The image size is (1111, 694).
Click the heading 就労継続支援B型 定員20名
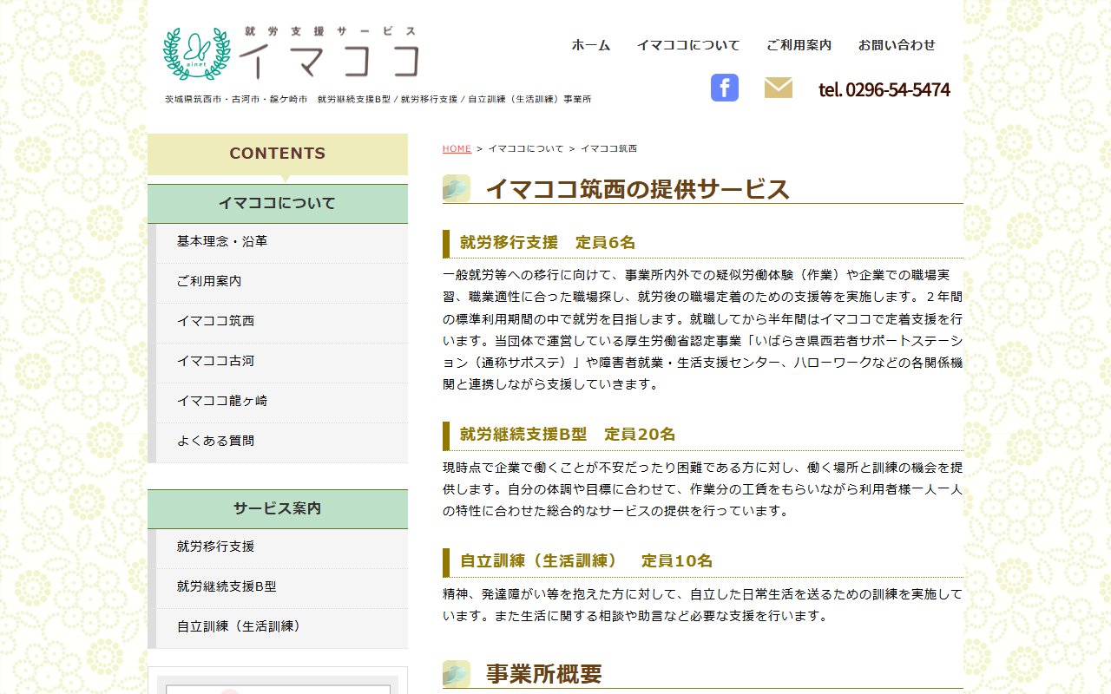[x=568, y=435]
